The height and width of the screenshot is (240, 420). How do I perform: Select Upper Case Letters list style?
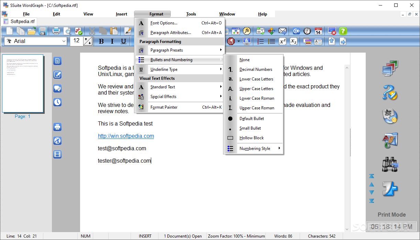point(254,89)
